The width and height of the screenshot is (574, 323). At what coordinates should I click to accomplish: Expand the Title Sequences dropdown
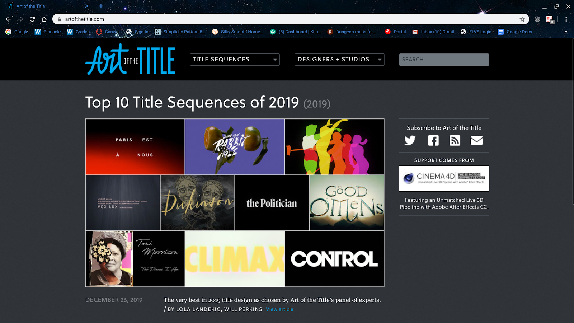pyautogui.click(x=235, y=60)
